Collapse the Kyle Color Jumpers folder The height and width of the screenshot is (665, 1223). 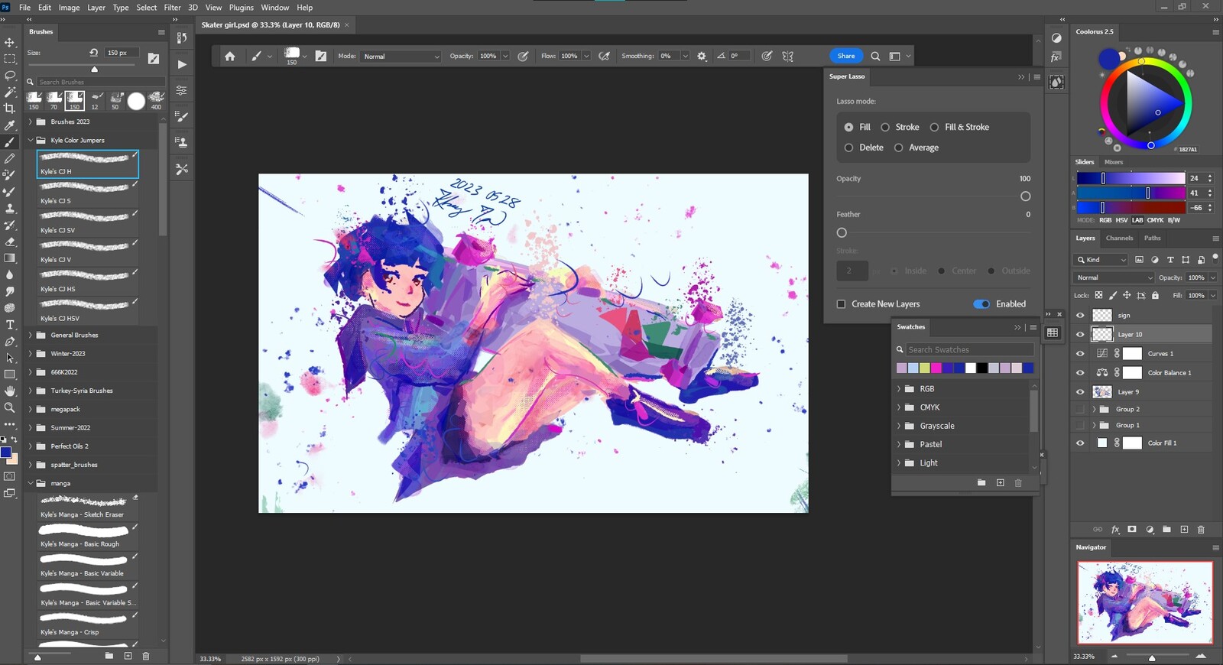coord(31,140)
